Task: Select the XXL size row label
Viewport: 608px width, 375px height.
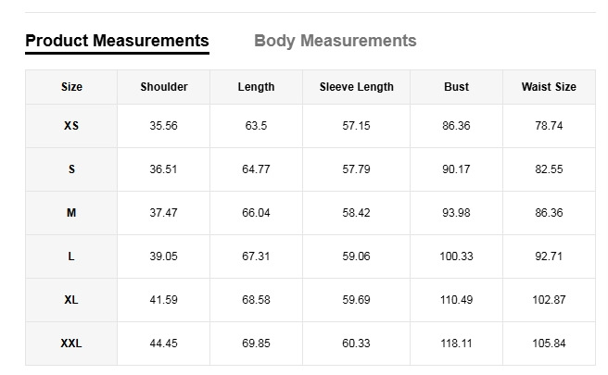Action: click(x=71, y=344)
